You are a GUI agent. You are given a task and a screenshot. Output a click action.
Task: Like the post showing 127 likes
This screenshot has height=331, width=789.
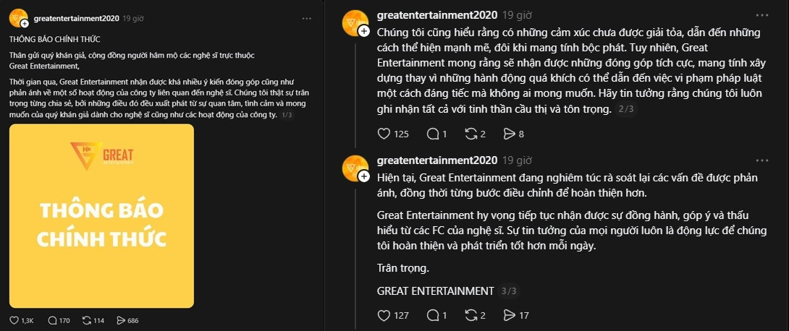pyautogui.click(x=384, y=315)
